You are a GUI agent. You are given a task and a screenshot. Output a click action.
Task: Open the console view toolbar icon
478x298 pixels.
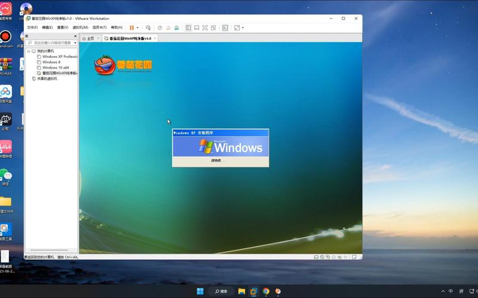point(225,27)
